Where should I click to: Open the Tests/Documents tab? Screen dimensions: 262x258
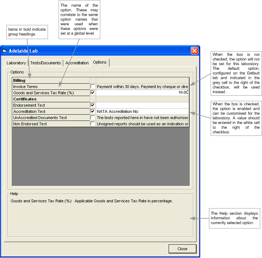click(46, 63)
